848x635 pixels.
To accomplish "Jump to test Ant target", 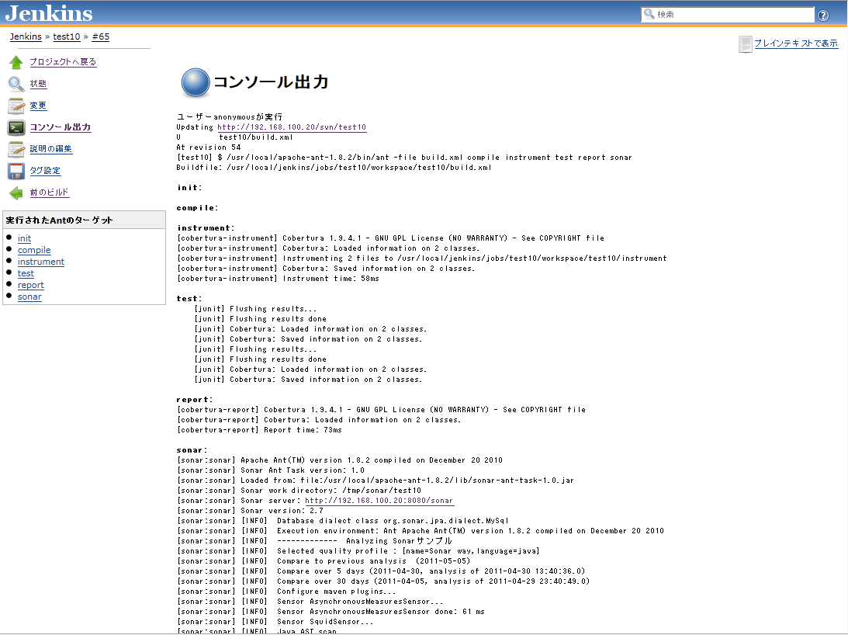I will [26, 273].
